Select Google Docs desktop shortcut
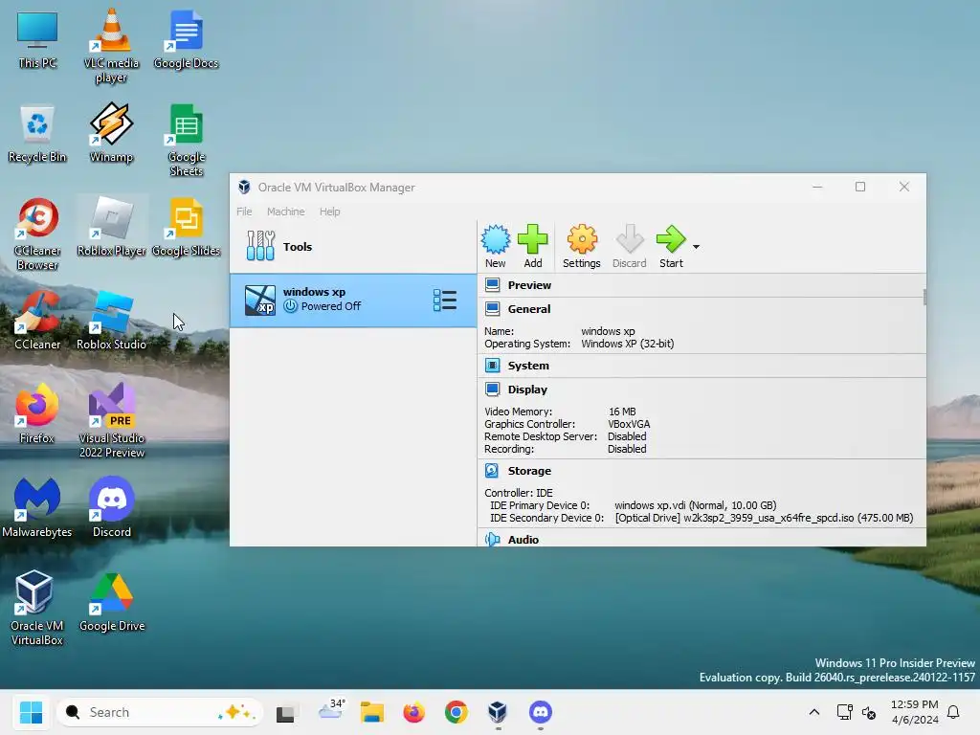The image size is (980, 735). [186, 38]
